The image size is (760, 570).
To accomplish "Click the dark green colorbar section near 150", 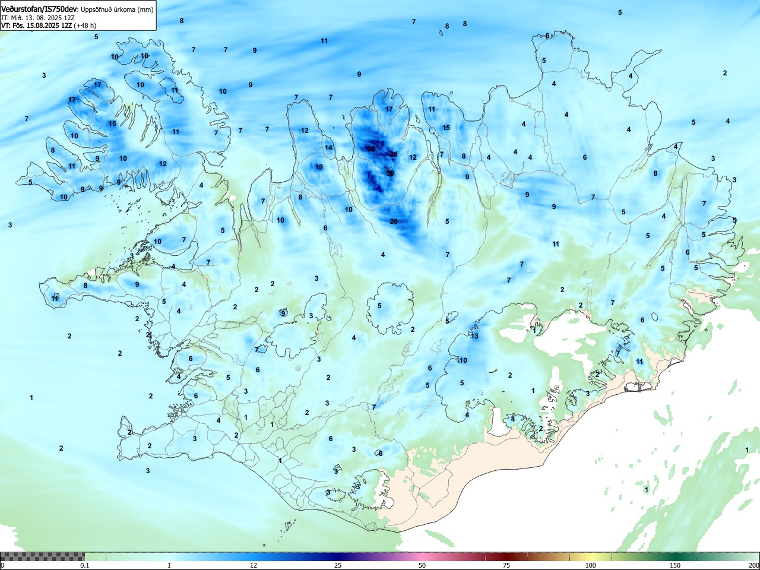I will (x=675, y=556).
